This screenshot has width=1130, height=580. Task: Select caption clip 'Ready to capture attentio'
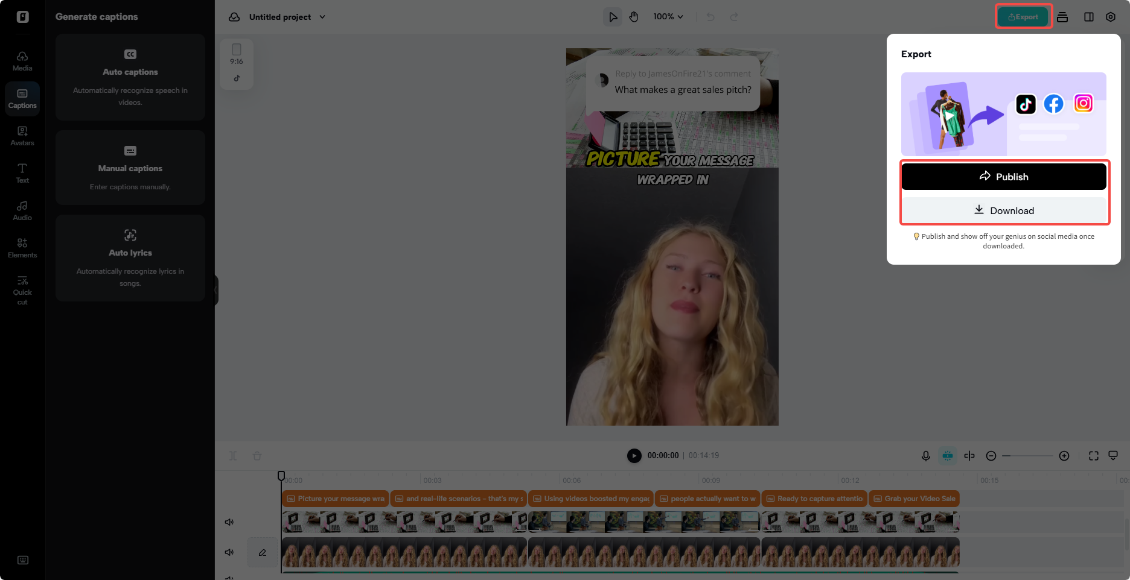coord(814,499)
